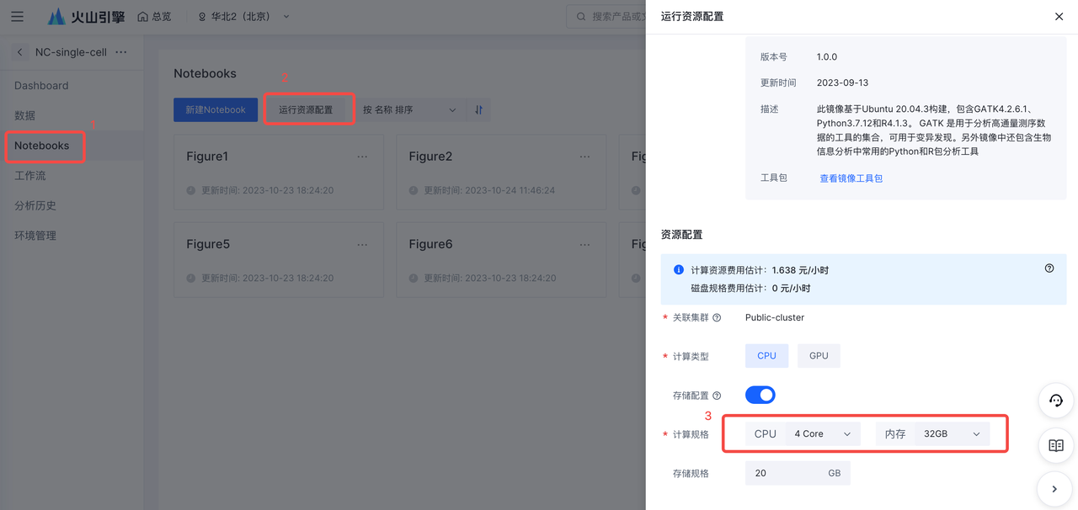Click the Figure2 update time clock icon

click(414, 191)
